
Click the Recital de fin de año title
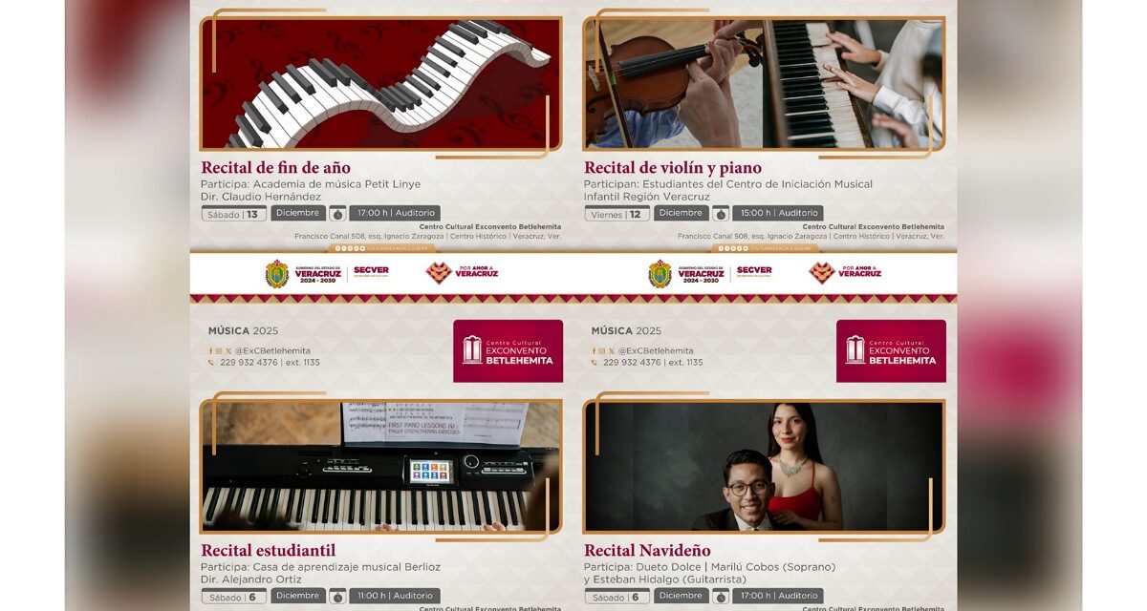(275, 168)
